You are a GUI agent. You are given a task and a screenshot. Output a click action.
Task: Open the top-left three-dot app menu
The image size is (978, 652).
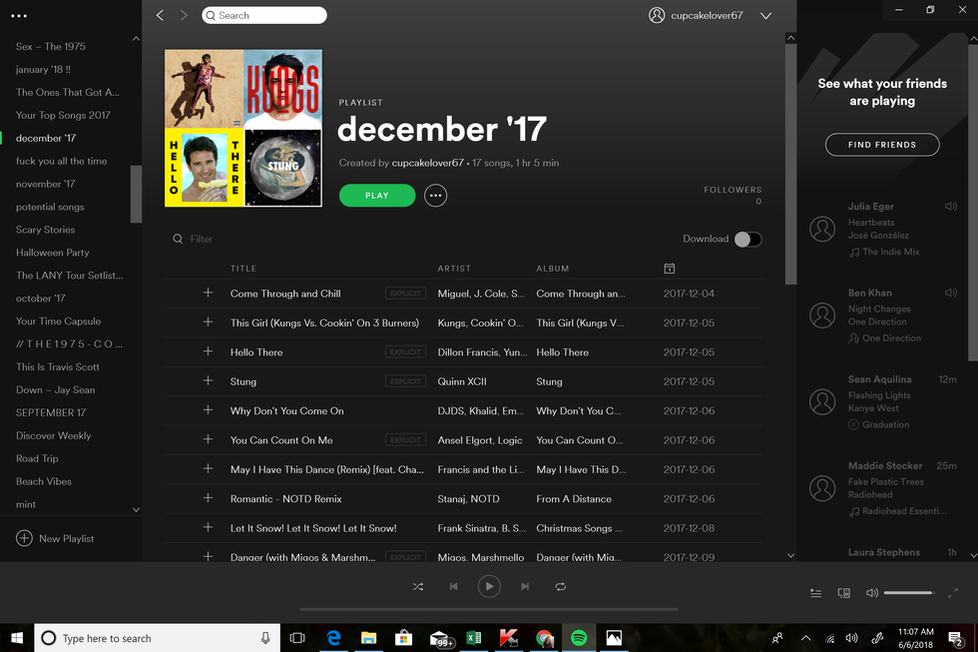[x=19, y=16]
